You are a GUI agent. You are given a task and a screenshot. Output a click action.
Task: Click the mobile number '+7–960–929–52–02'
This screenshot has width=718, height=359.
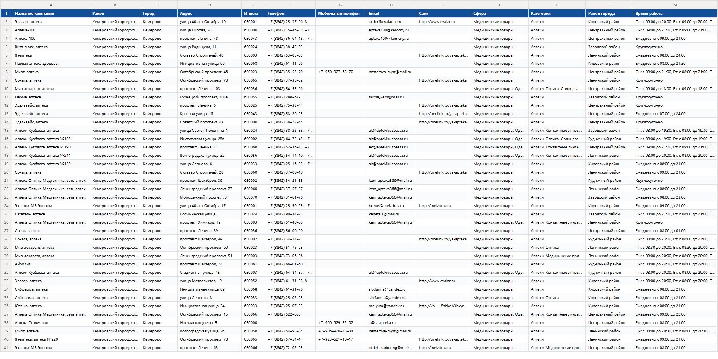[x=341, y=323]
